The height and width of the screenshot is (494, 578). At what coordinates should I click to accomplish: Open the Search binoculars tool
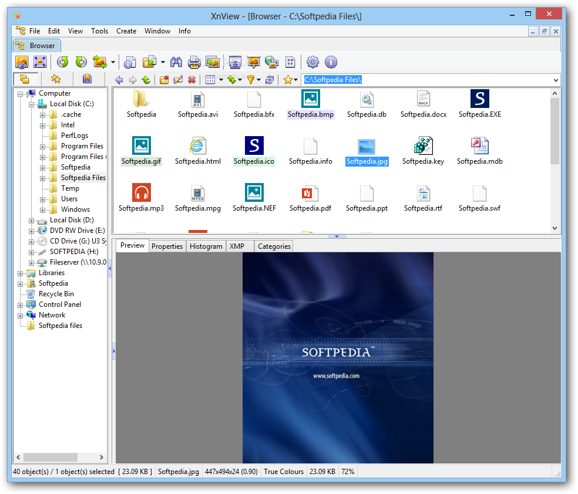(176, 62)
